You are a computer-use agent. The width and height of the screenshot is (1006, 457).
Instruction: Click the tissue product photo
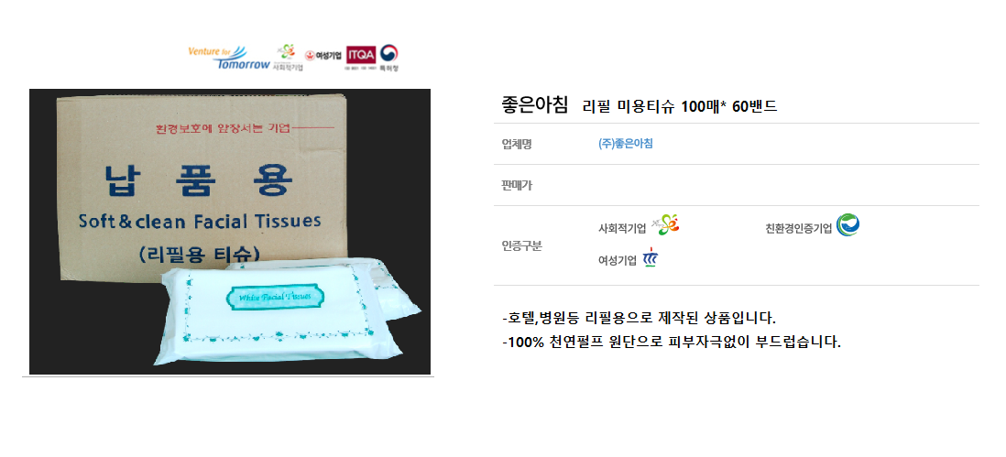[x=230, y=232]
